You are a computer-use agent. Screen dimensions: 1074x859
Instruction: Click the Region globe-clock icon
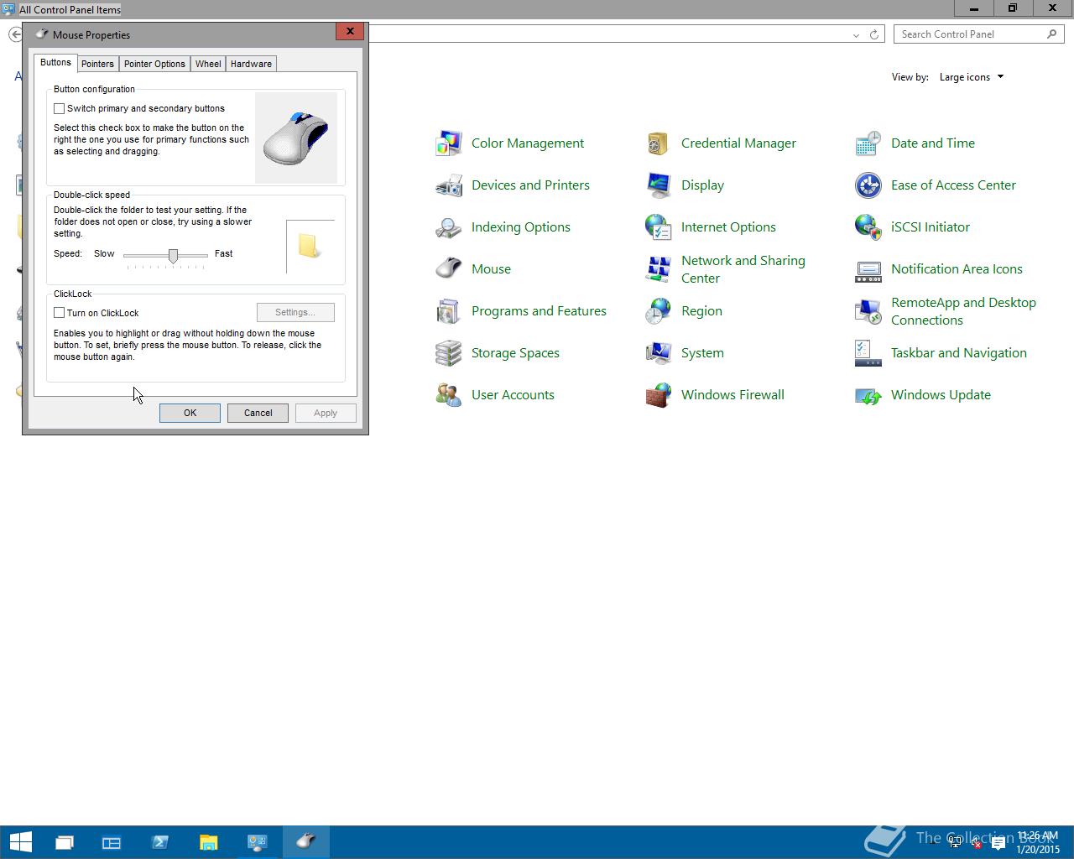(x=659, y=311)
